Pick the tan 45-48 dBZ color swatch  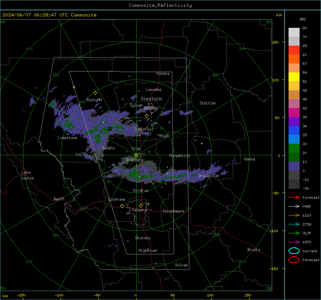(x=294, y=95)
